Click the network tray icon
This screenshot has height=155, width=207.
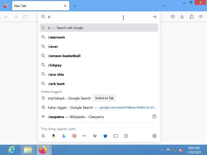point(174,150)
